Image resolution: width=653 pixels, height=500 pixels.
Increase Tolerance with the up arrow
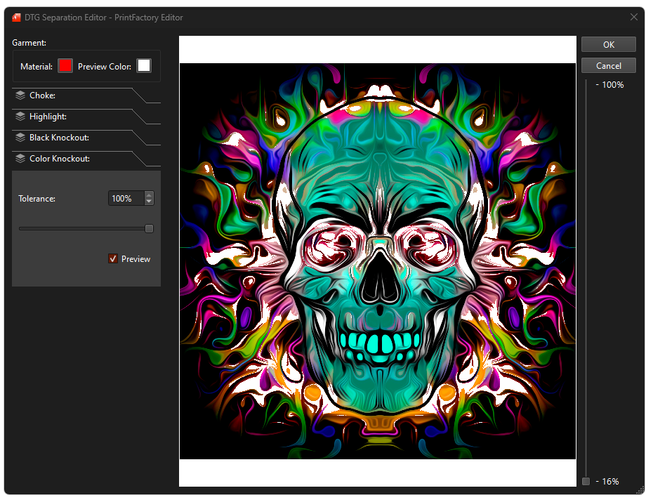(x=149, y=195)
